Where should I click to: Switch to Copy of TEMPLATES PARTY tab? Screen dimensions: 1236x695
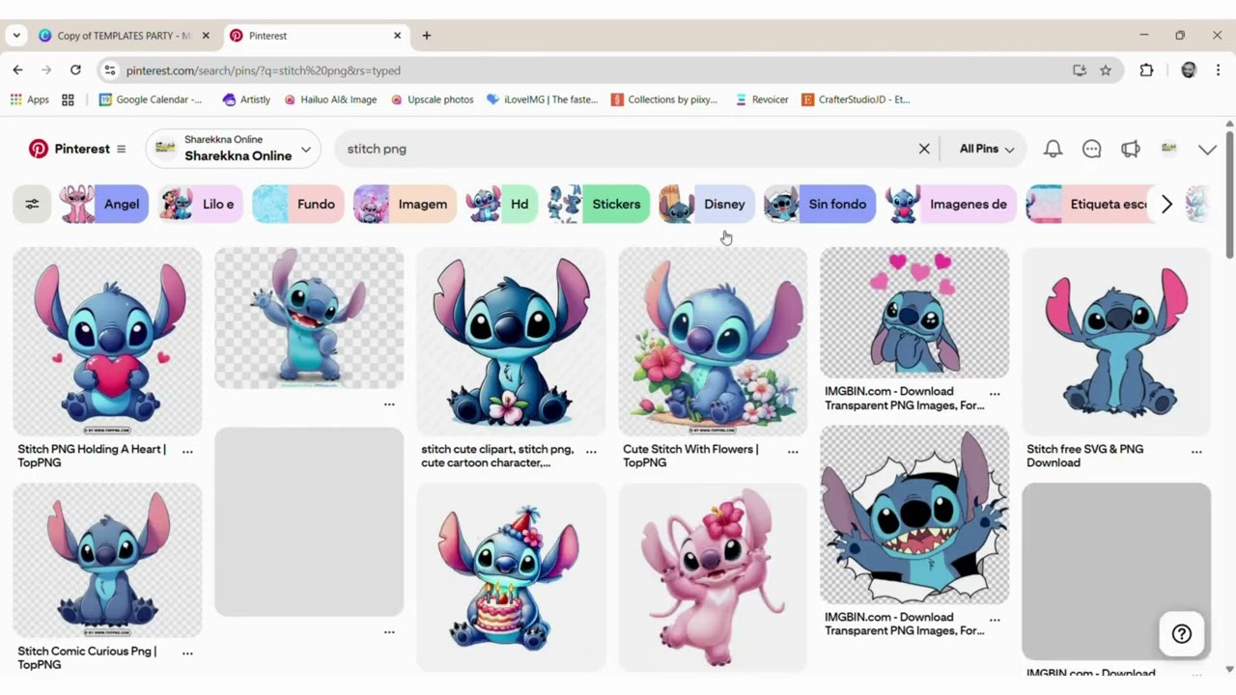point(124,36)
